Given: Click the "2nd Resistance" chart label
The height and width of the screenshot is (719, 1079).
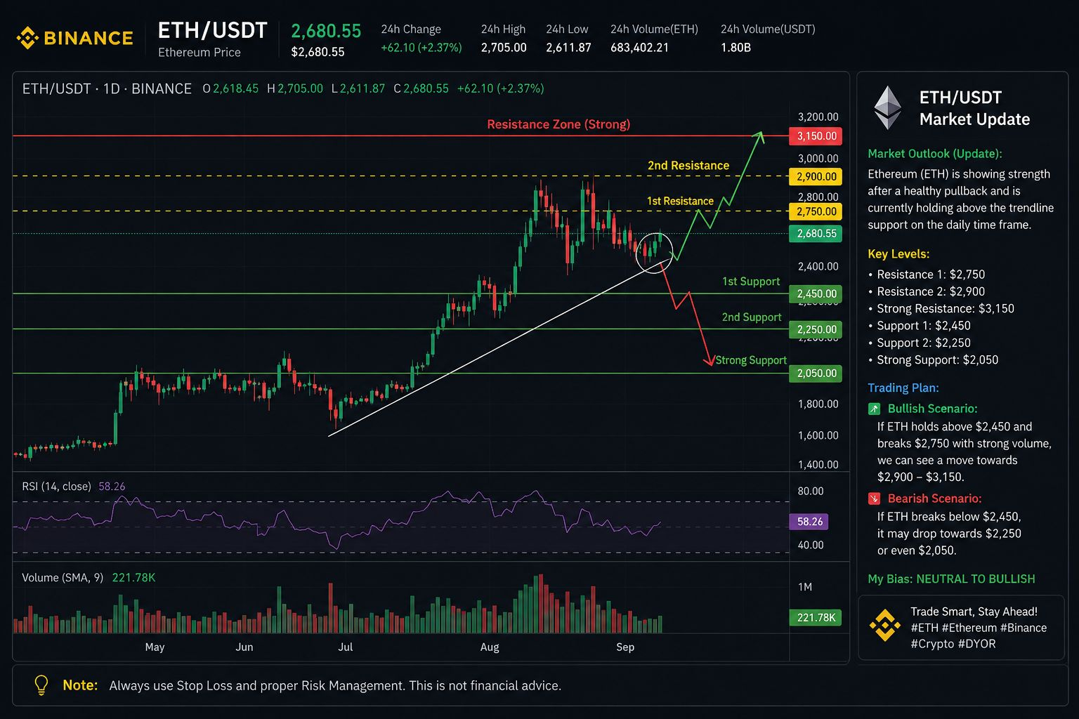Looking at the screenshot, I should [x=688, y=166].
